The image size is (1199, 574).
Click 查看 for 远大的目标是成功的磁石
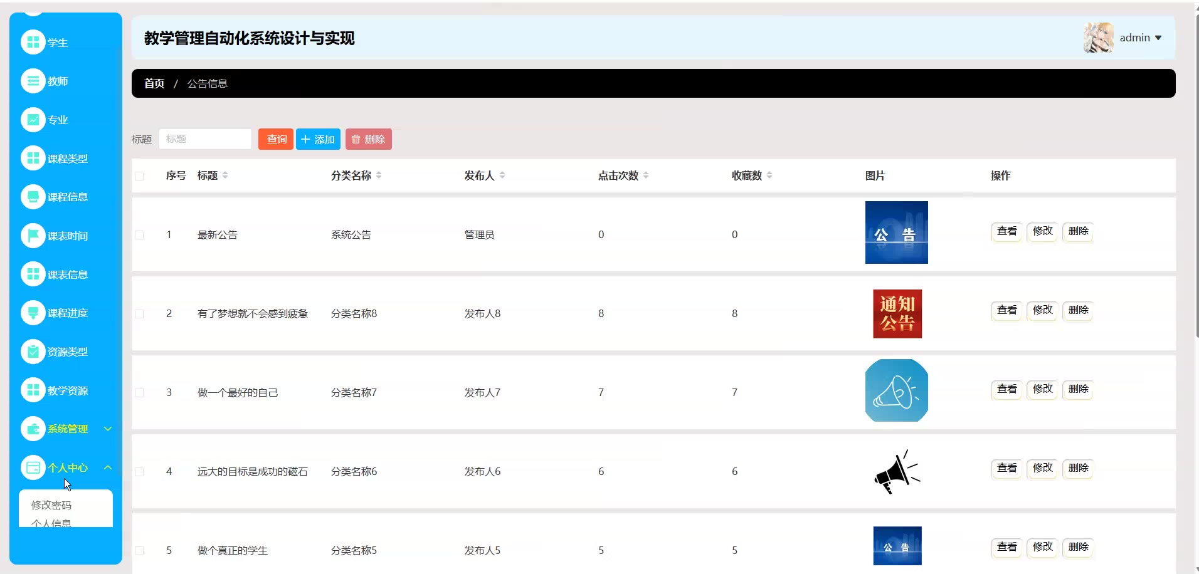click(x=1007, y=468)
